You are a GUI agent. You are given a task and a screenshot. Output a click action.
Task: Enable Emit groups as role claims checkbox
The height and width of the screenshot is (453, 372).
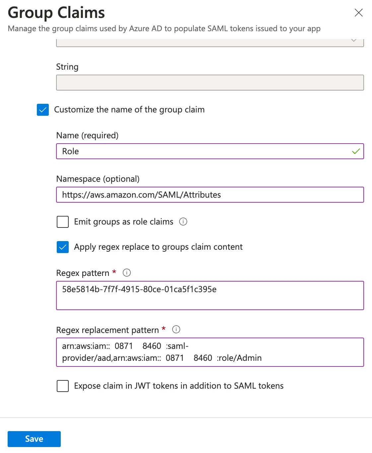[x=63, y=222]
